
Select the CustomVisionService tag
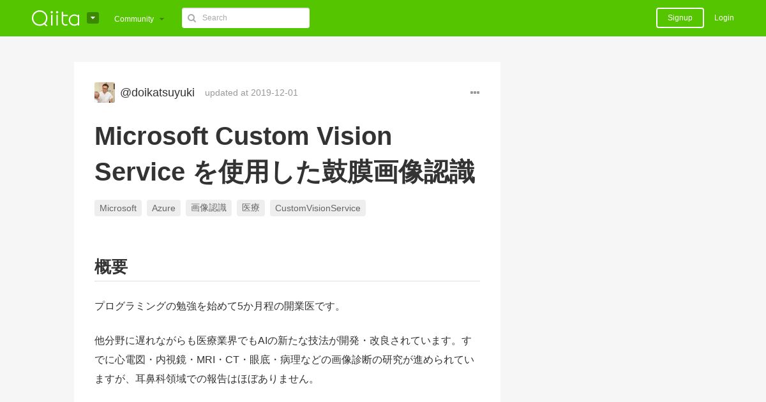tap(318, 208)
